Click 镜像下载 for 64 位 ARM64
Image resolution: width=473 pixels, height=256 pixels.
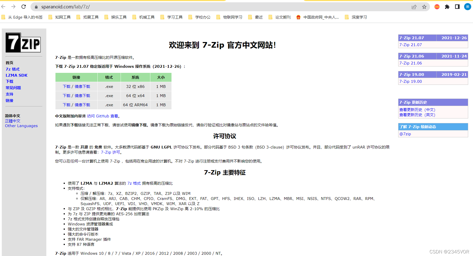[x=82, y=105]
